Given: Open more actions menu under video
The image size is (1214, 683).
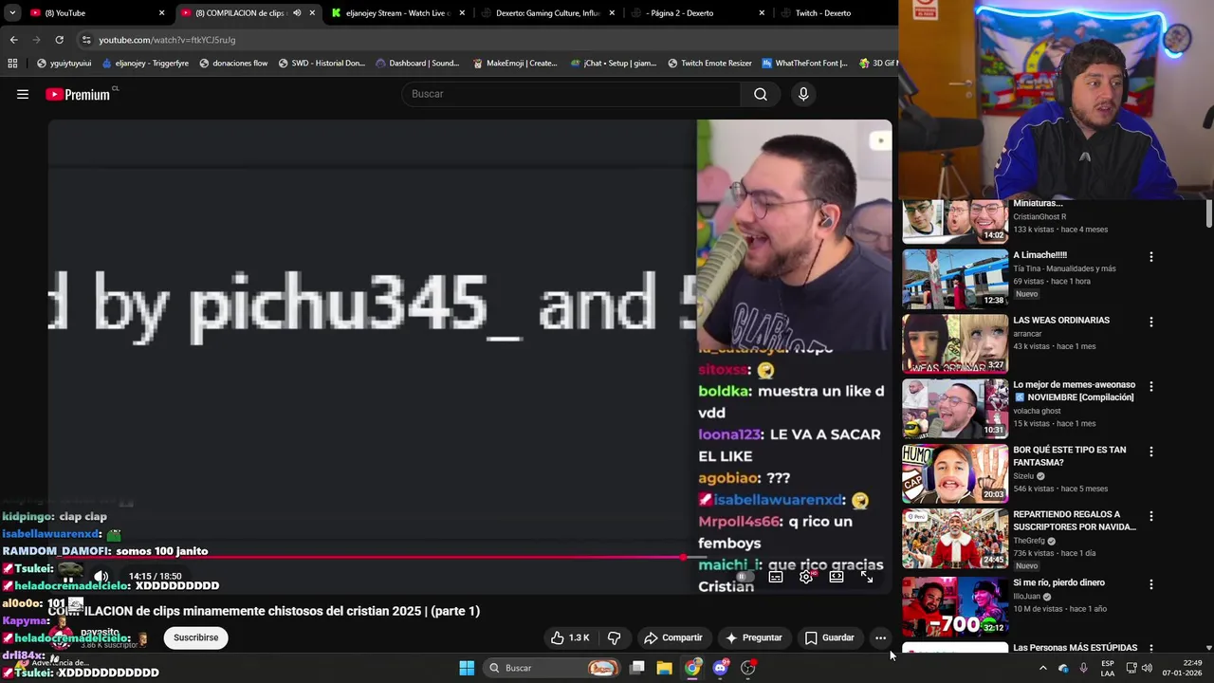Looking at the screenshot, I should pyautogui.click(x=880, y=637).
